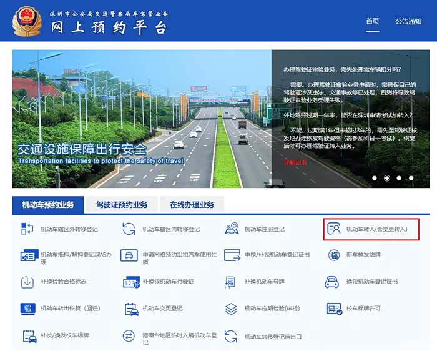
Task: Click the 机动车变更登记 icon
Action: pos(132,309)
